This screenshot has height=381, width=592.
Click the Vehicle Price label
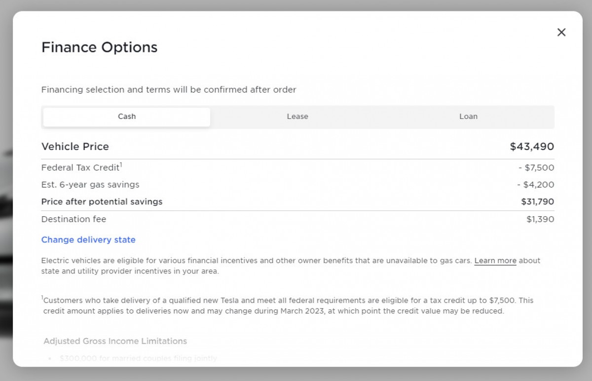(x=75, y=147)
